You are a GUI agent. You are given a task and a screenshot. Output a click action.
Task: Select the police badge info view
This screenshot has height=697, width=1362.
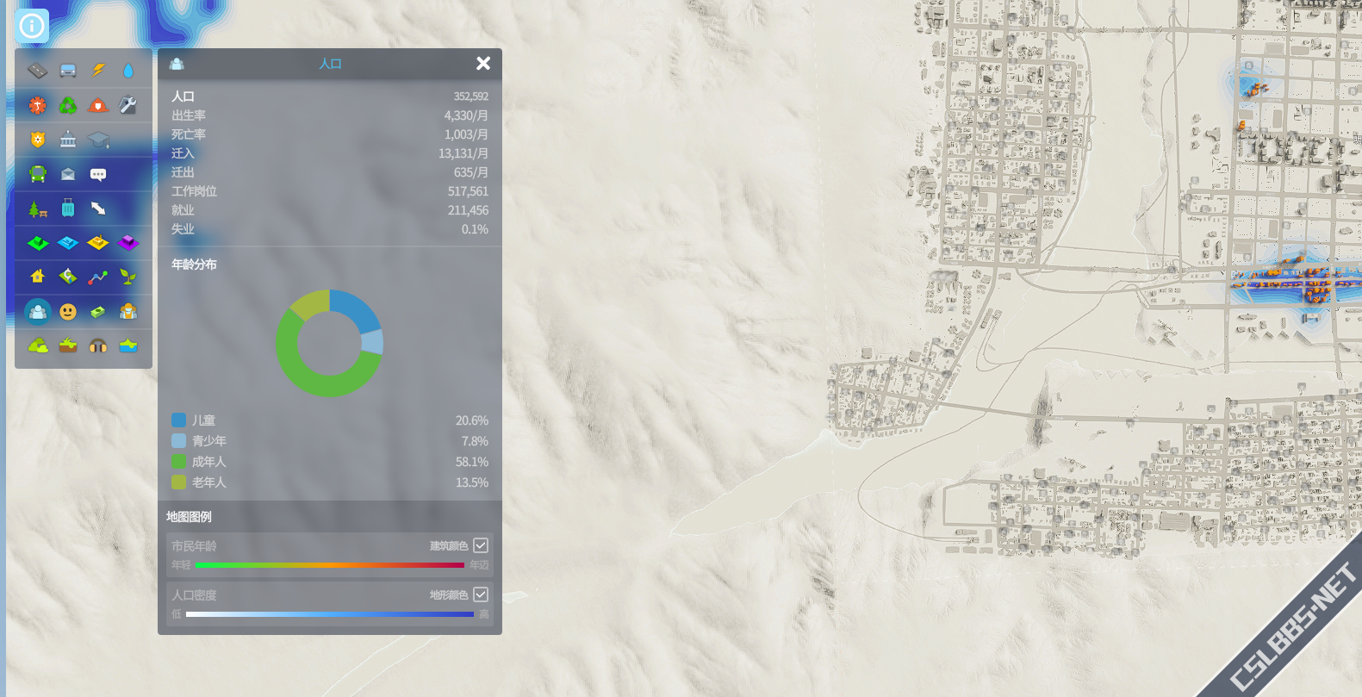37,140
